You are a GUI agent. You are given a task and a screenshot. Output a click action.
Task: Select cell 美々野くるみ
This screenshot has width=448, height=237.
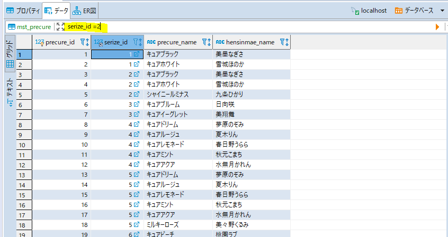click(x=252, y=225)
